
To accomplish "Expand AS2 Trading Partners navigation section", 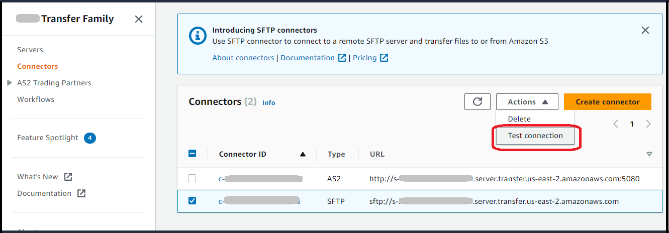I will [10, 83].
